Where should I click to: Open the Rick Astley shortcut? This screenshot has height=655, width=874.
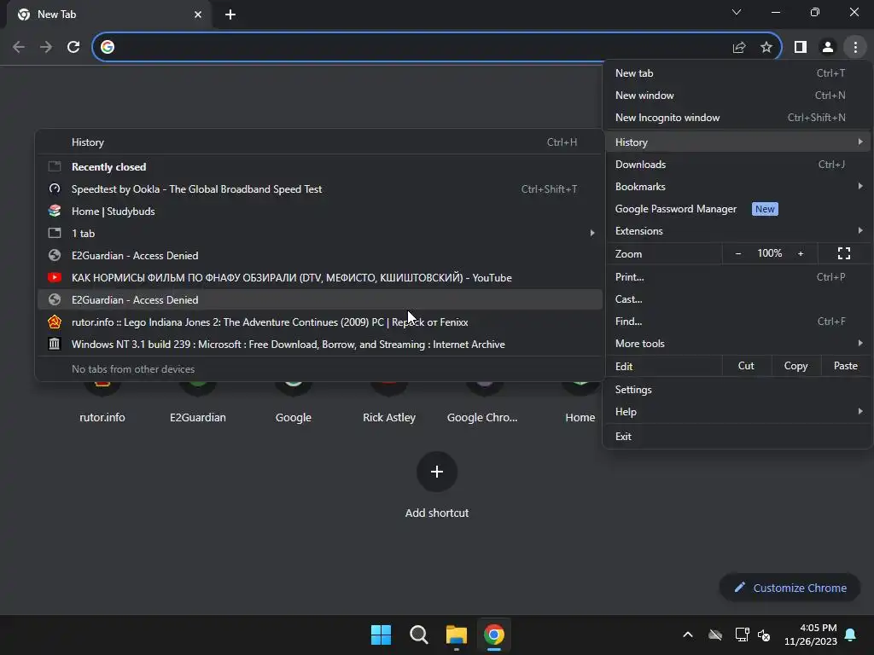coord(389,417)
